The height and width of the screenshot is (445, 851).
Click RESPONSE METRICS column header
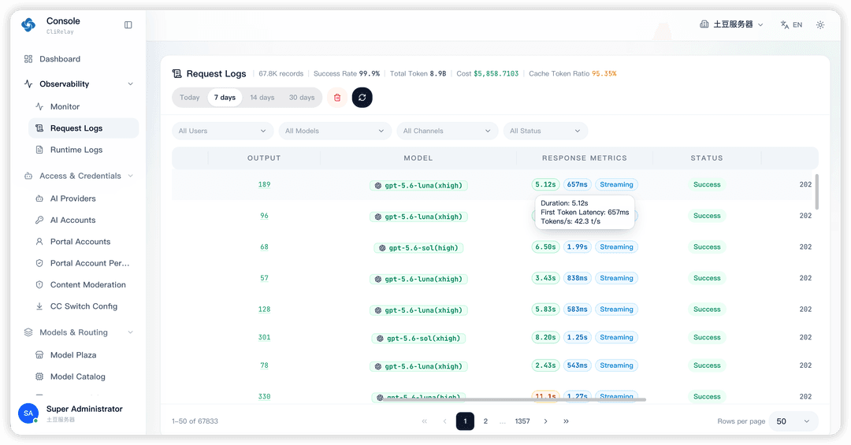[584, 158]
